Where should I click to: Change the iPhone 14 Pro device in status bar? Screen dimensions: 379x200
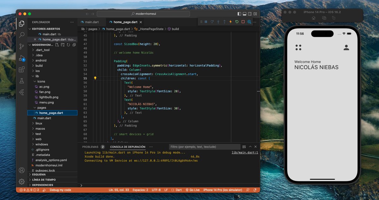pyautogui.click(x=223, y=190)
